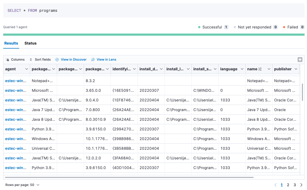The image size is (307, 190).
Task: Switch to the Status tab
Action: tap(30, 43)
